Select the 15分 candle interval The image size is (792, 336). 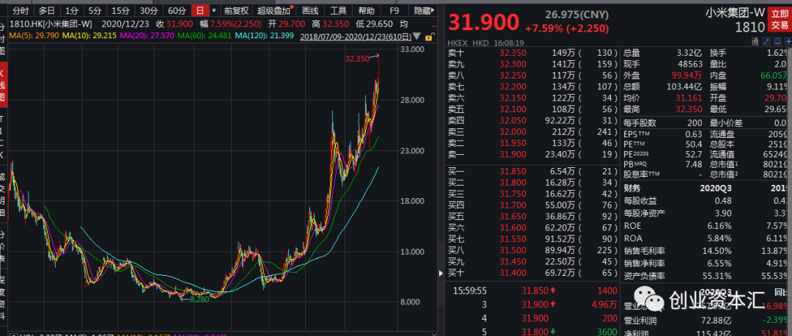tap(120, 10)
